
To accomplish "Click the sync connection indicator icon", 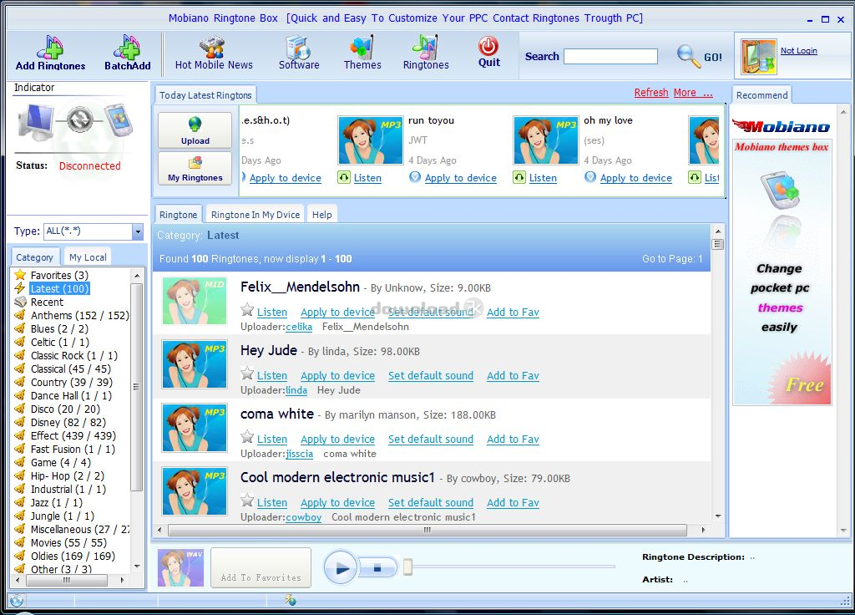I will click(79, 119).
